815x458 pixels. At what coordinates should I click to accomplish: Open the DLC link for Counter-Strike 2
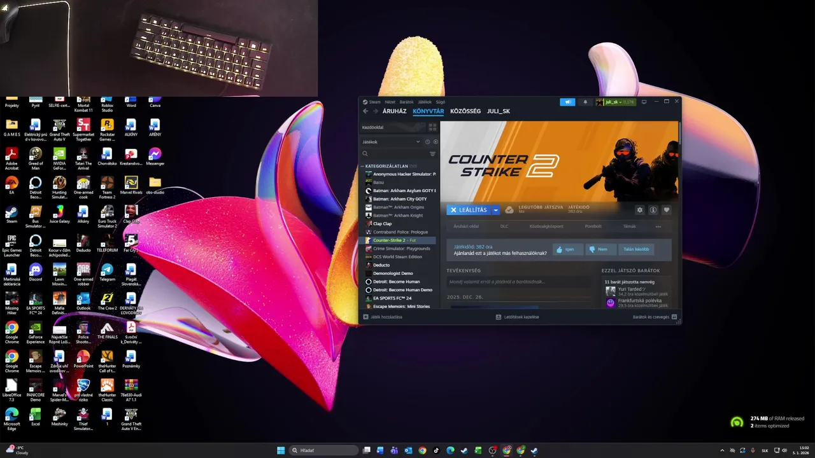[504, 226]
